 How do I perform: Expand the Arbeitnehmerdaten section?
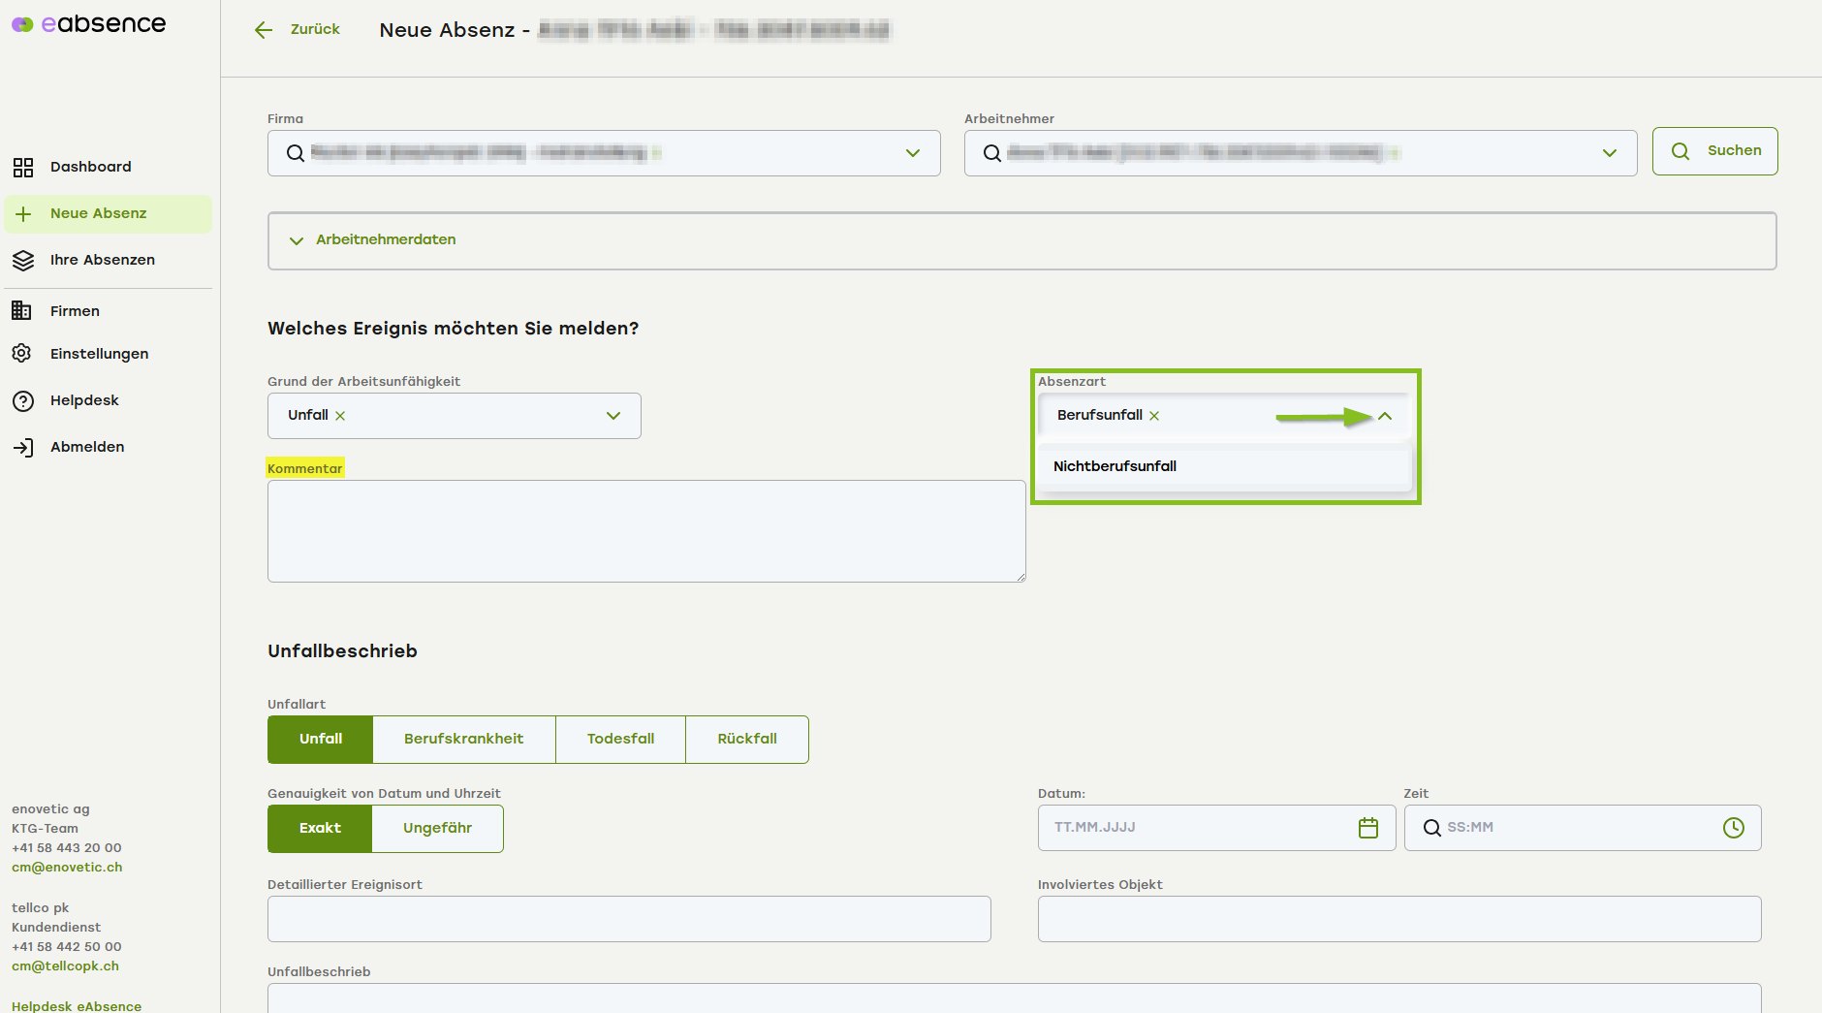coord(297,240)
